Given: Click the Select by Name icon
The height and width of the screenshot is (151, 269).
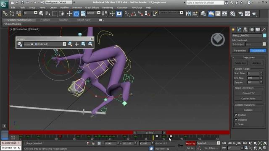Looking at the screenshot, I should pos(48,13).
